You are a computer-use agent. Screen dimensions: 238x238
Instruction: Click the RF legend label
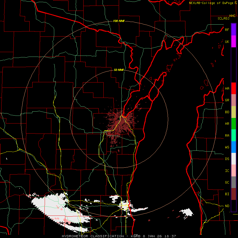(x=227, y=30)
